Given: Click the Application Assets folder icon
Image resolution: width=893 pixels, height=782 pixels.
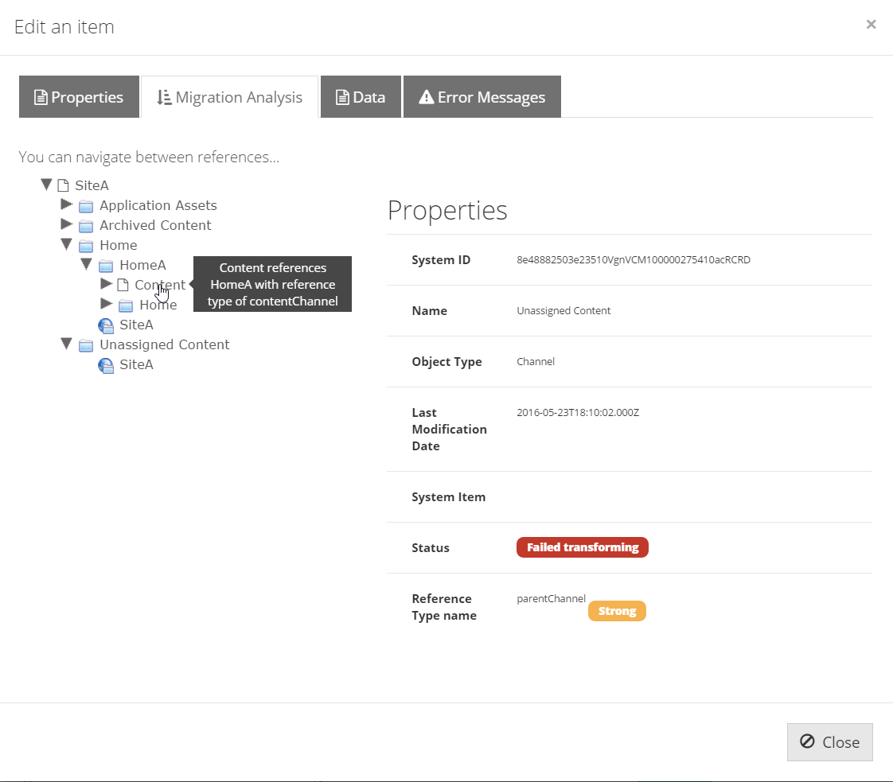Looking at the screenshot, I should 86,206.
